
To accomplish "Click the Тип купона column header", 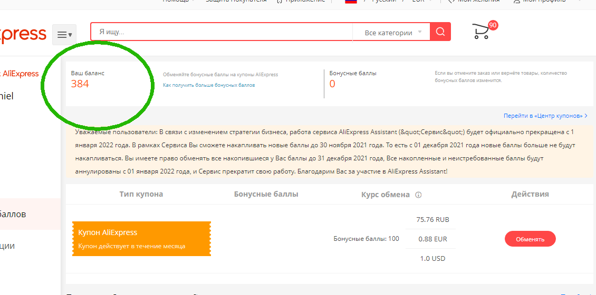I will tap(141, 194).
